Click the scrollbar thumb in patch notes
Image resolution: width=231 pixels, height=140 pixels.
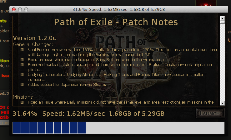[223, 22]
